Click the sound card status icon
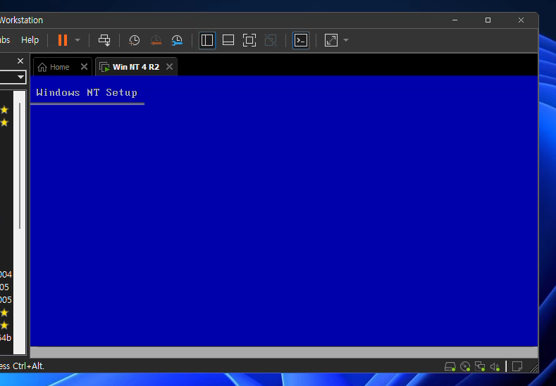556x386 pixels. [495, 366]
